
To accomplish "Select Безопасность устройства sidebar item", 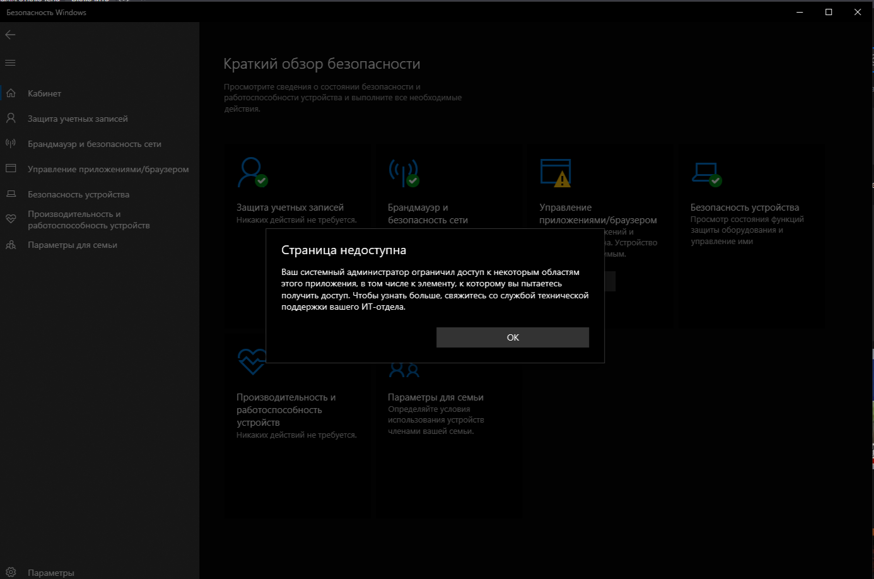I will click(x=78, y=194).
